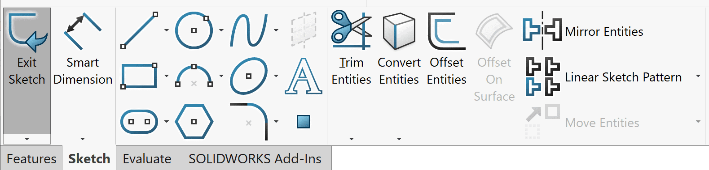Select the 3 Point Arc tool
Image resolution: width=709 pixels, height=170 pixels.
click(x=194, y=76)
